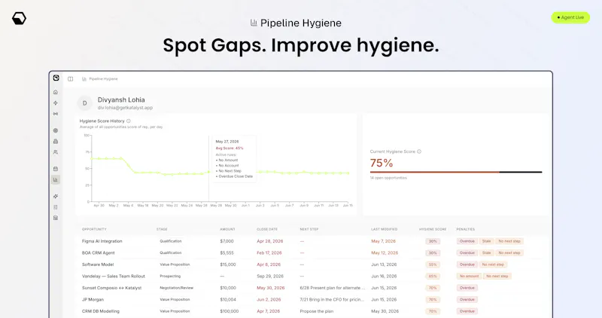Open the Home icon in sidebar
602x318 pixels.
56,92
